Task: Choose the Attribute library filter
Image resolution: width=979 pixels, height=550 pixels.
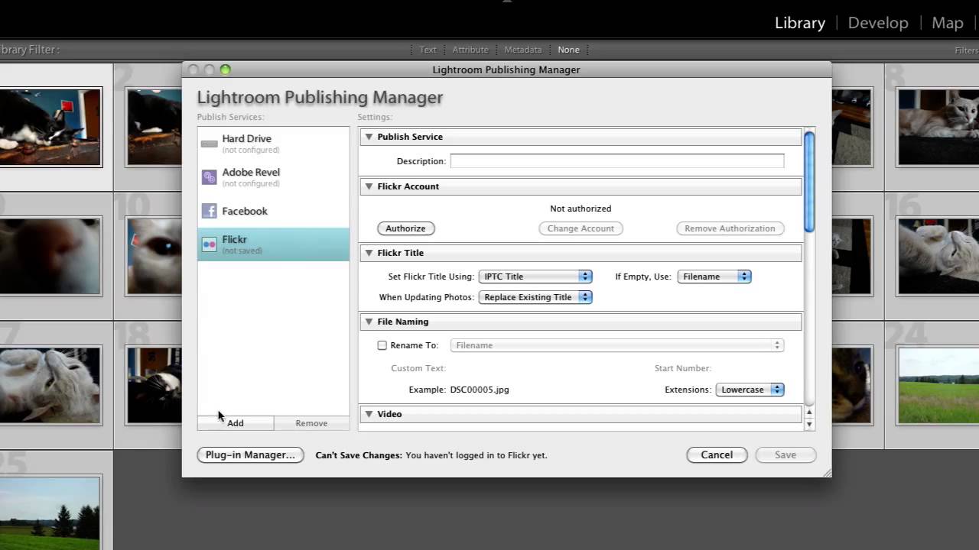Action: [470, 50]
